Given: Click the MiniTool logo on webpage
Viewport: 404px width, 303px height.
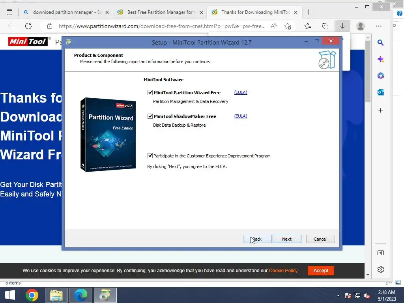Looking at the screenshot, I should pyautogui.click(x=28, y=41).
